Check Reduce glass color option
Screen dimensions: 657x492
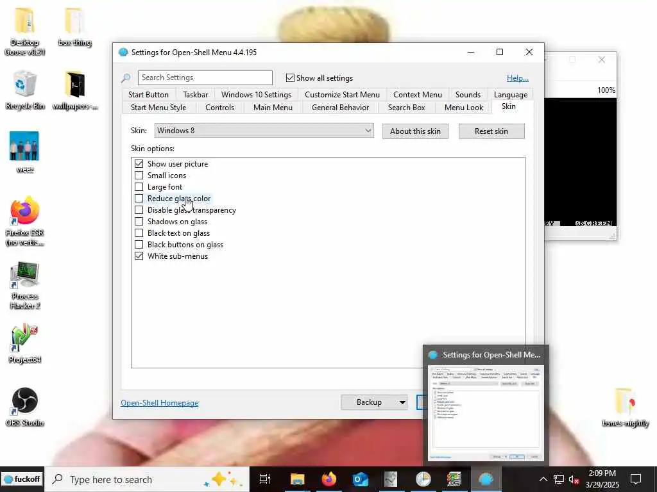point(139,199)
